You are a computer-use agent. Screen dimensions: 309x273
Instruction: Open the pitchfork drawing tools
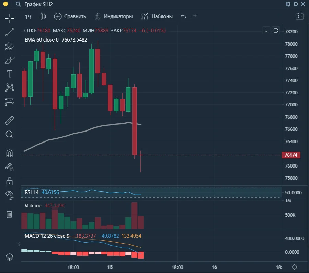[10, 46]
